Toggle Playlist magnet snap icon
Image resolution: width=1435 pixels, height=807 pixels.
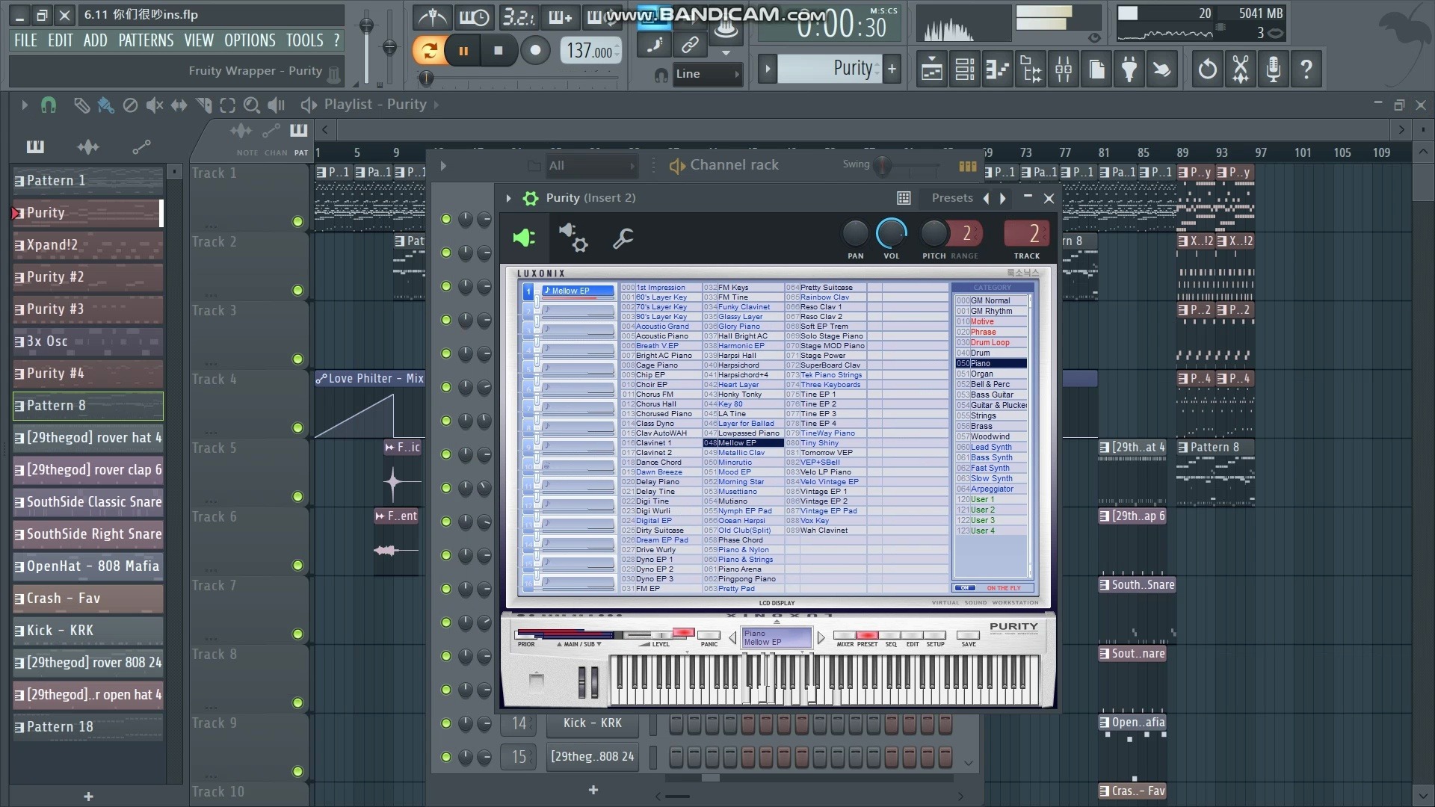[49, 105]
